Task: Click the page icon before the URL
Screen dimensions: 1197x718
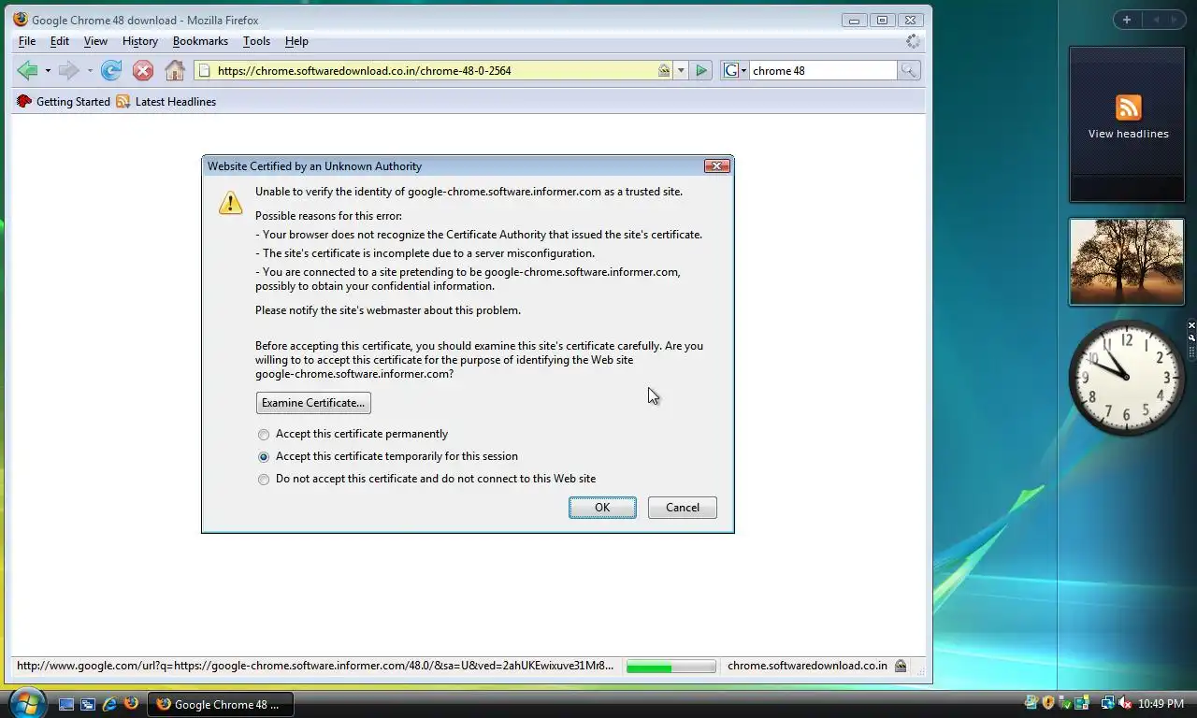Action: (204, 70)
